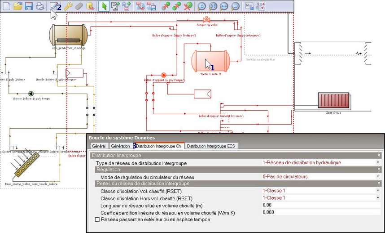
Task: Save the project with floppy disk icon
Action: click(x=29, y=6)
